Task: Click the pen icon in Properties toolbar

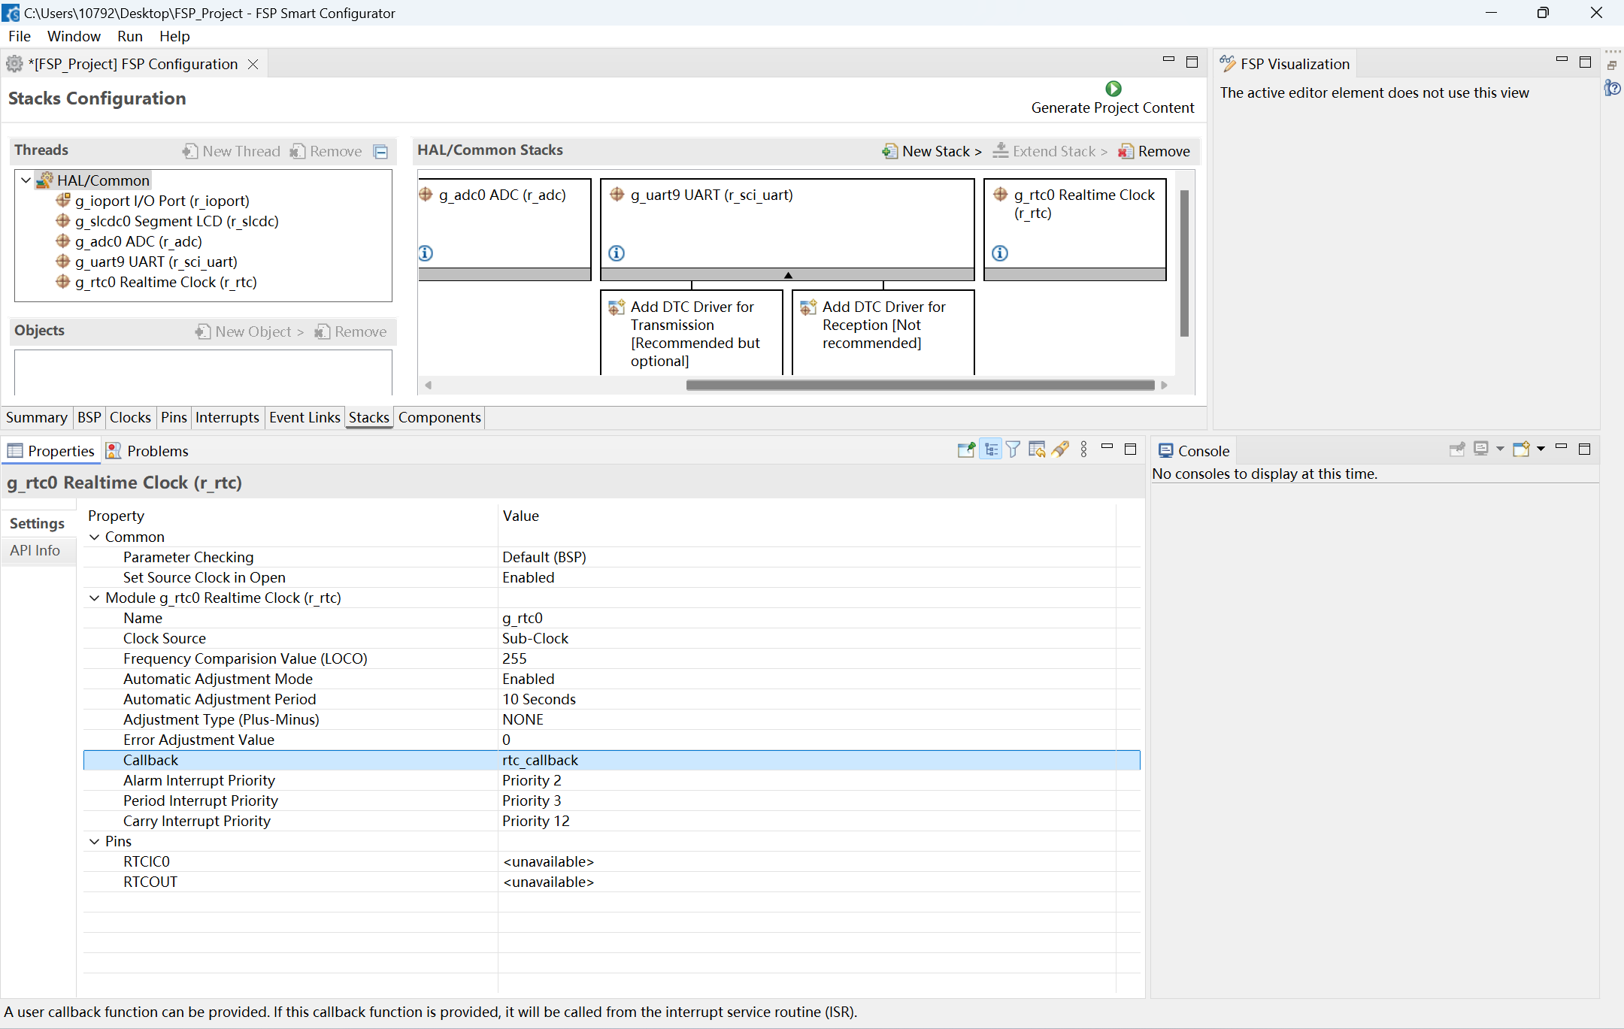Action: pyautogui.click(x=1060, y=449)
